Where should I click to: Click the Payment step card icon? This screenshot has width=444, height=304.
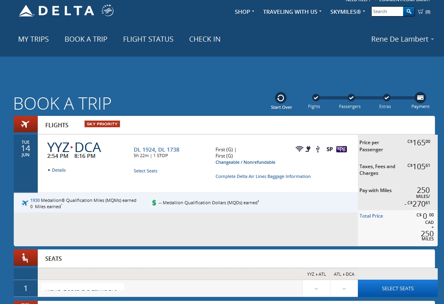point(420,98)
